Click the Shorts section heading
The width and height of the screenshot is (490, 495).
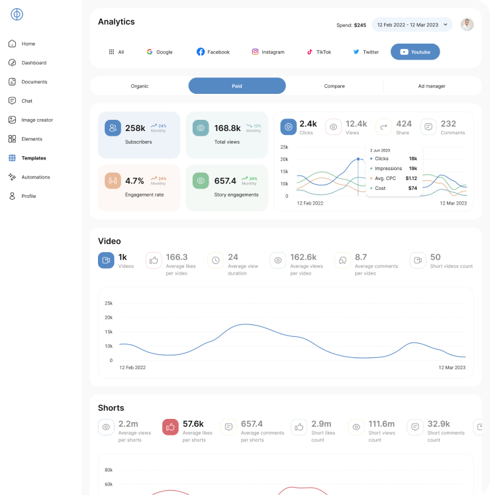111,408
